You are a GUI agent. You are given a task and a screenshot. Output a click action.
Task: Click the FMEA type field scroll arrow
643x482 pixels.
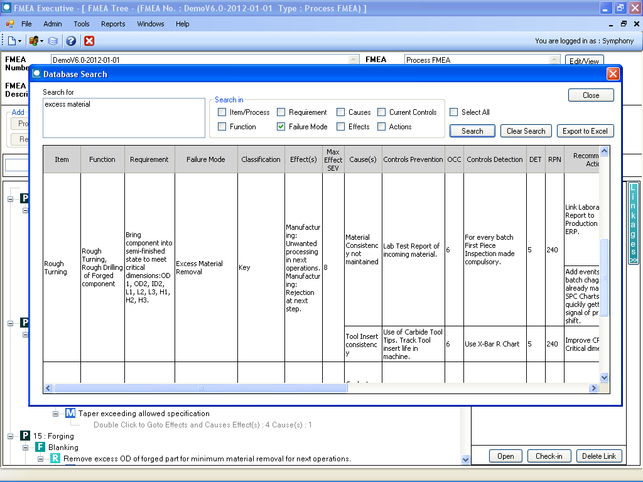554,59
